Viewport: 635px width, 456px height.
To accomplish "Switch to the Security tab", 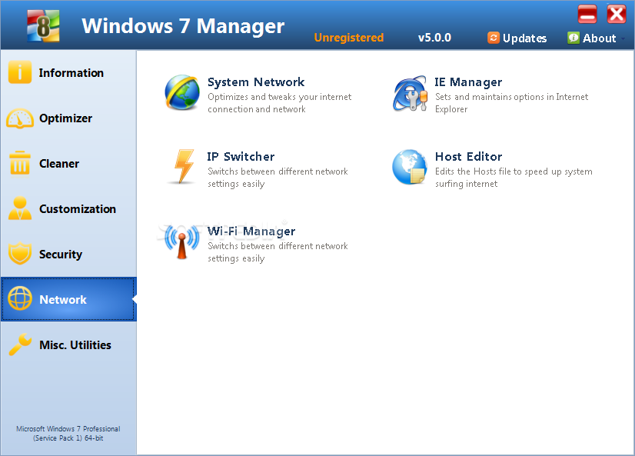I will [x=68, y=254].
